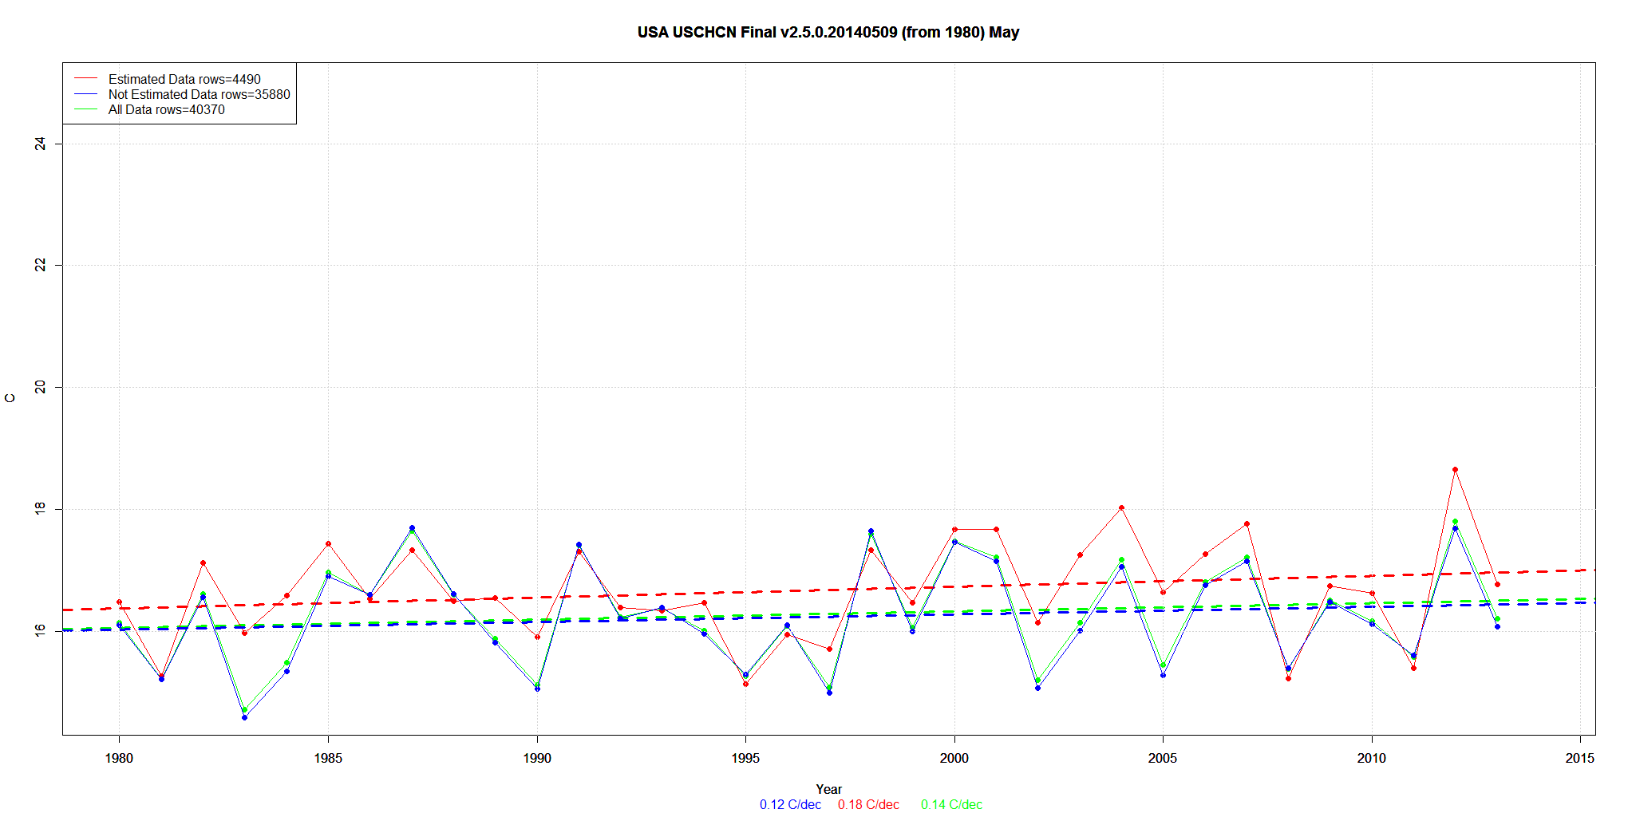Click the green All Data legend line

(85, 109)
